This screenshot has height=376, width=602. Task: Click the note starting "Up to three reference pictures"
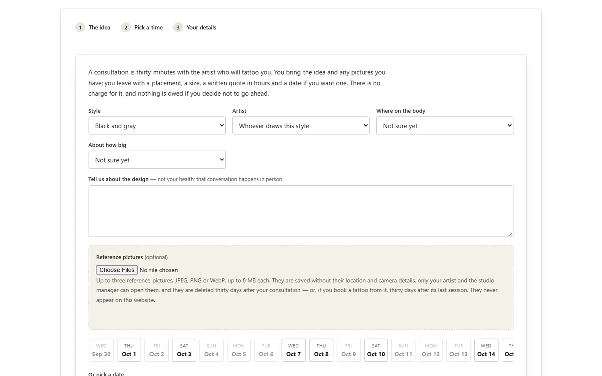(297, 290)
